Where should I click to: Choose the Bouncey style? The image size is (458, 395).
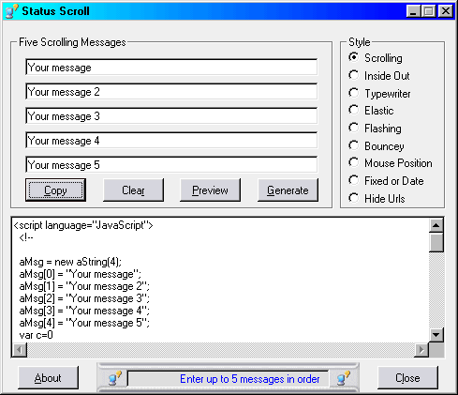[x=354, y=145]
